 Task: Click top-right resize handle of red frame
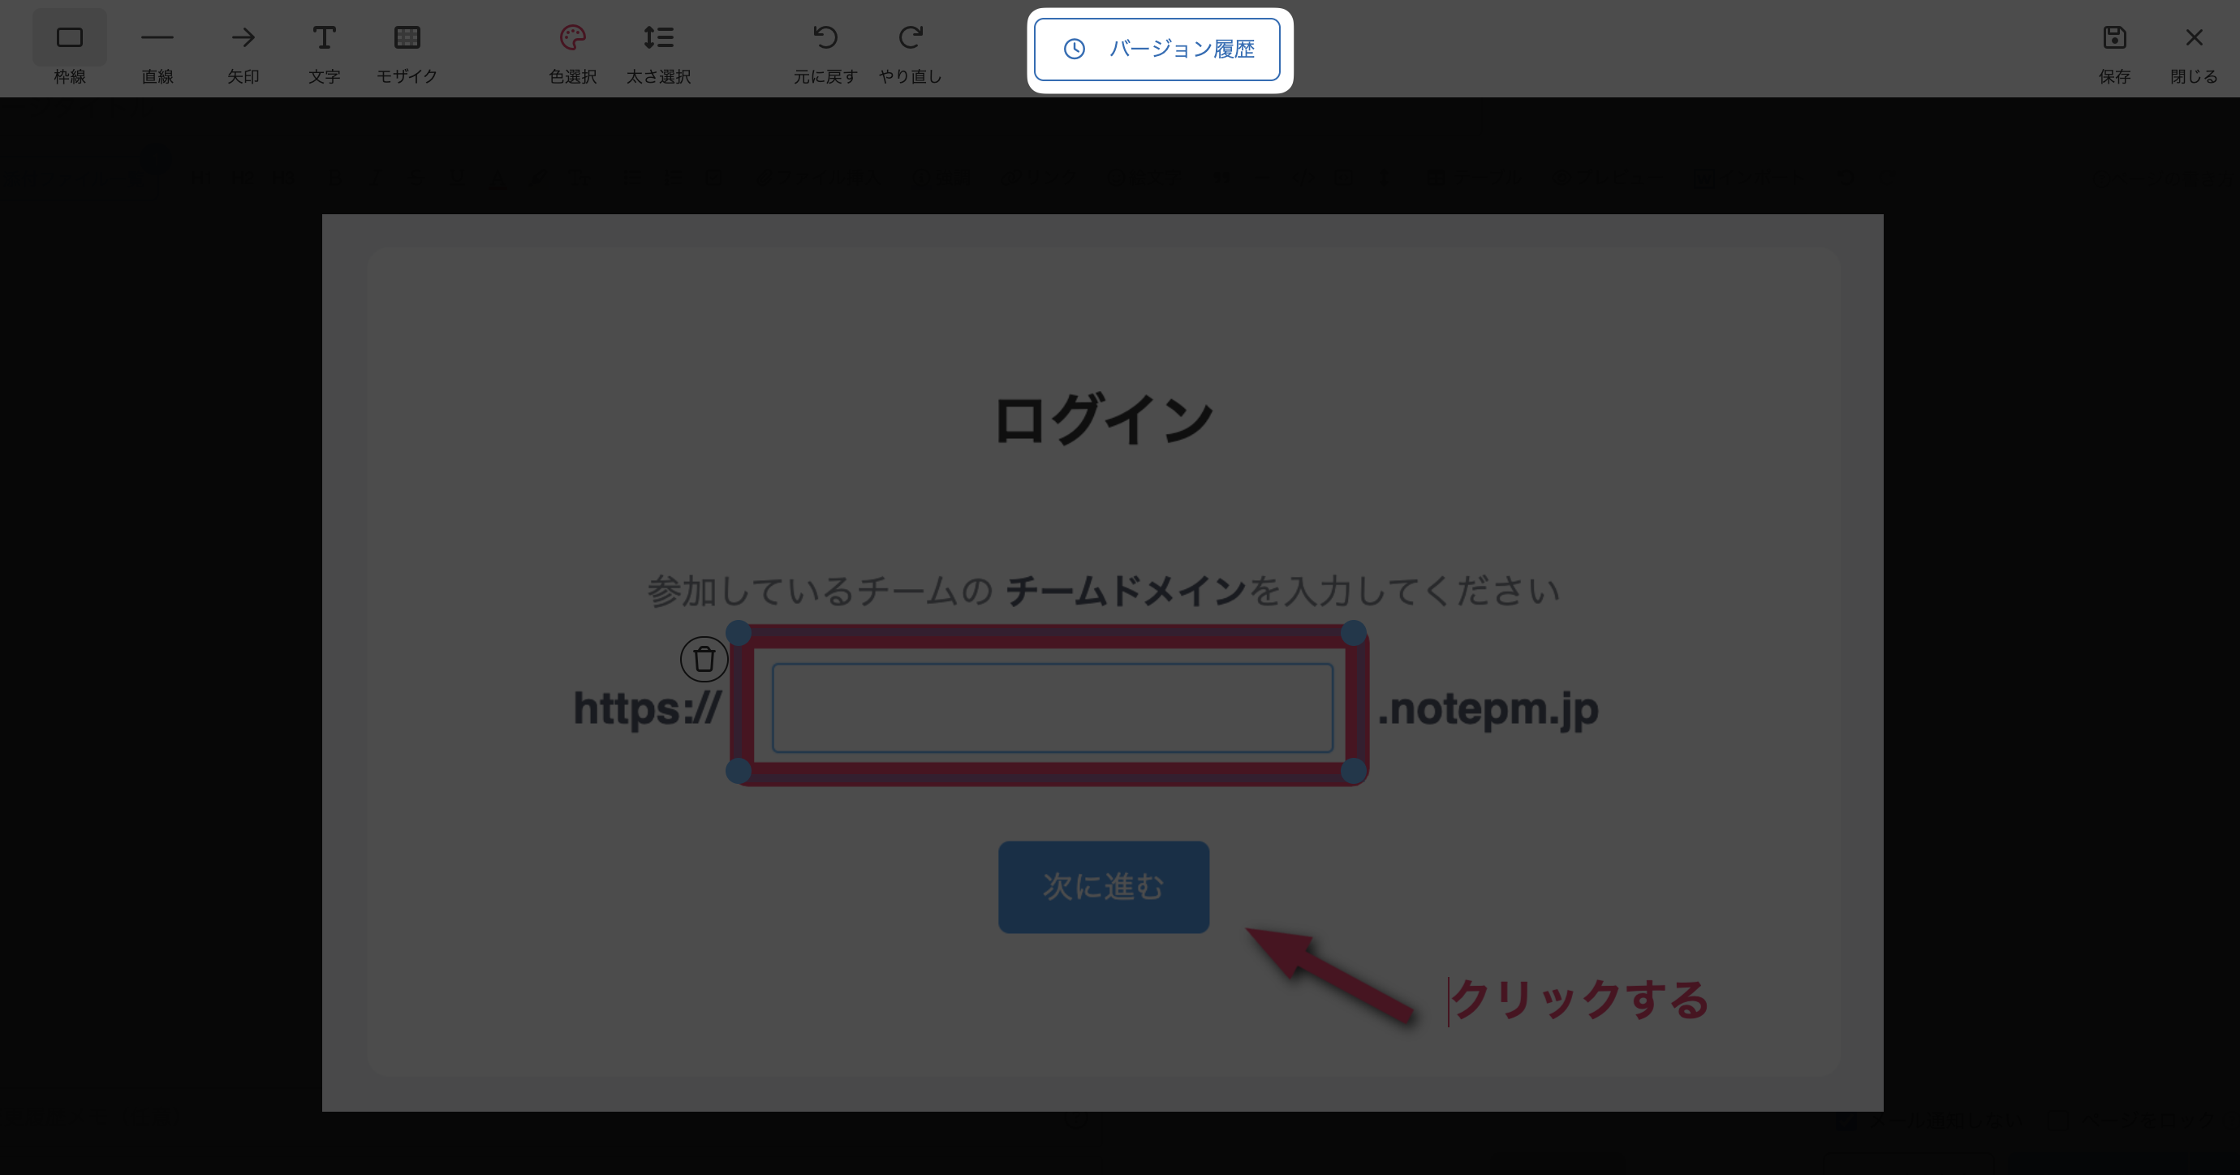(x=1353, y=633)
